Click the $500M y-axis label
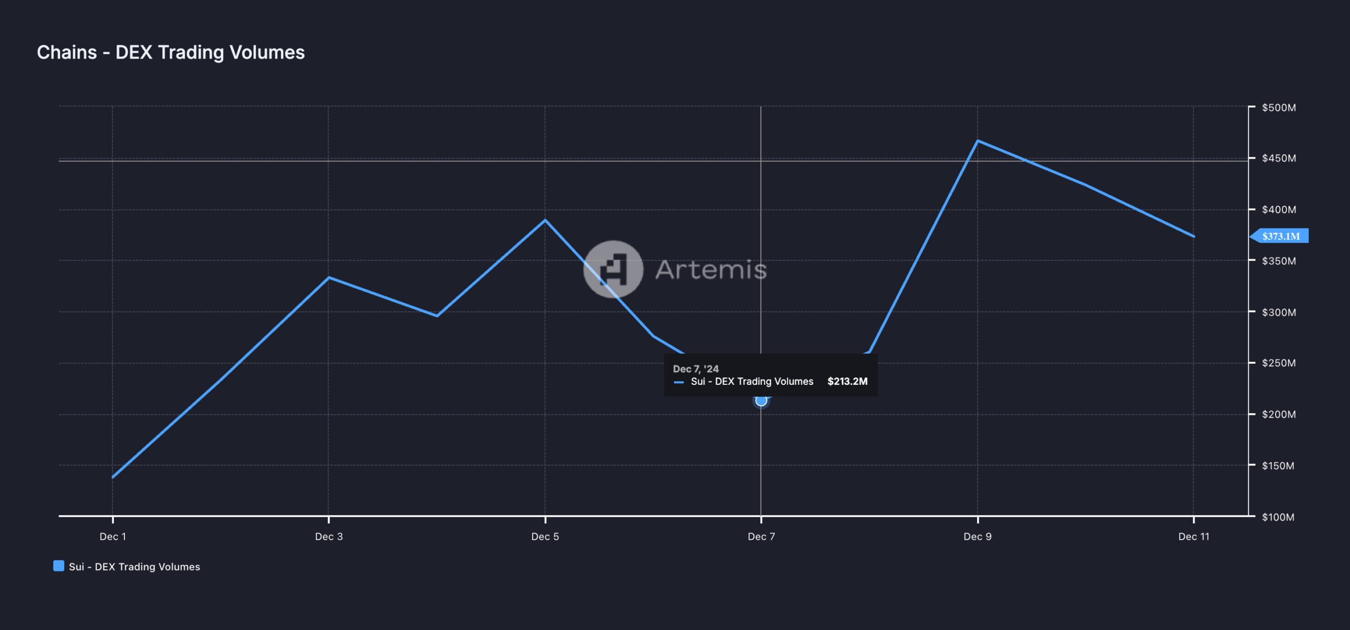The height and width of the screenshot is (630, 1350). (1278, 108)
